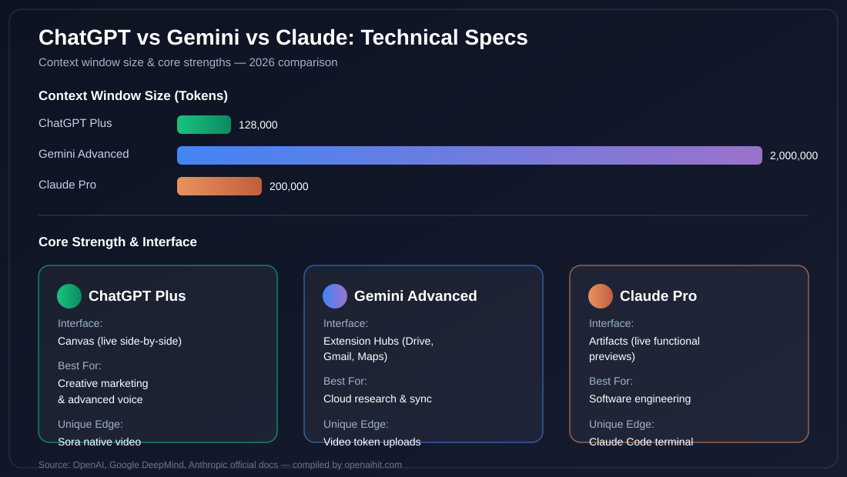Click the blue-purple Gemini Advanced circle icon
This screenshot has height=477, width=847.
[335, 296]
